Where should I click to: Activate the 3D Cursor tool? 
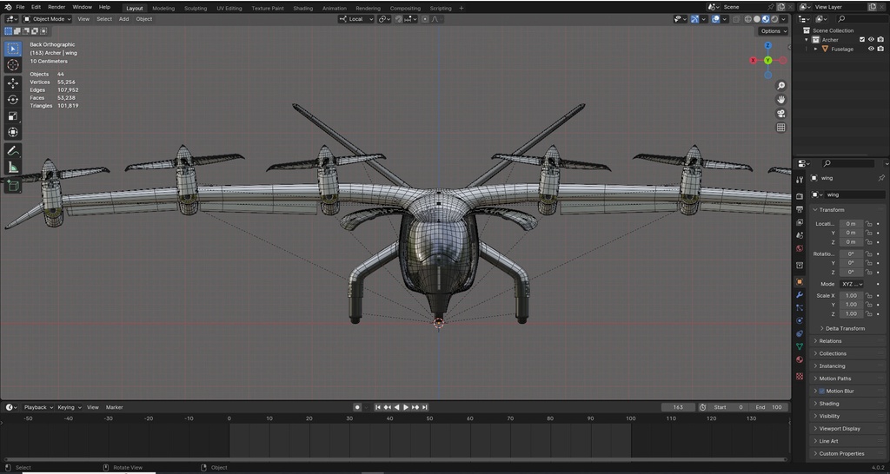point(13,65)
